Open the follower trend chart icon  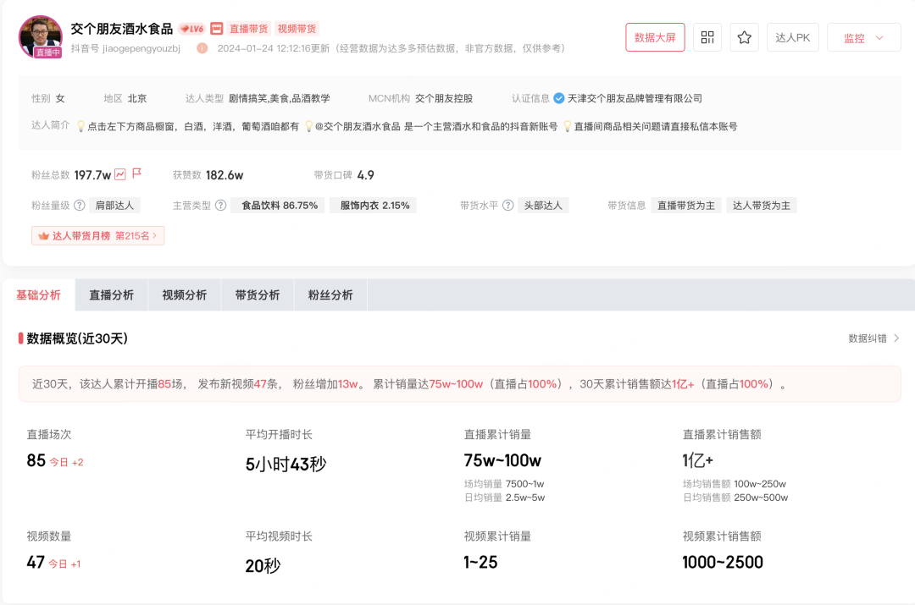point(120,174)
